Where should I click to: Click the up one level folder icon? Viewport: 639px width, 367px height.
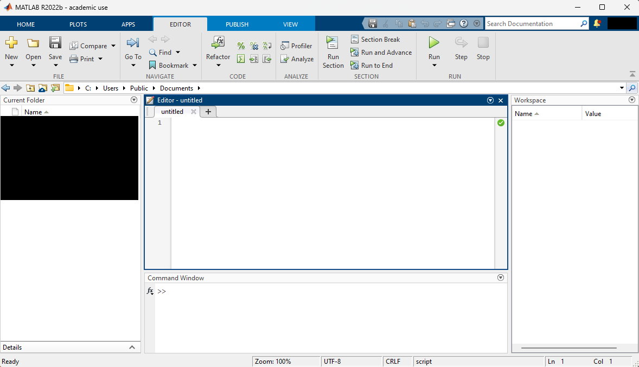pyautogui.click(x=30, y=88)
